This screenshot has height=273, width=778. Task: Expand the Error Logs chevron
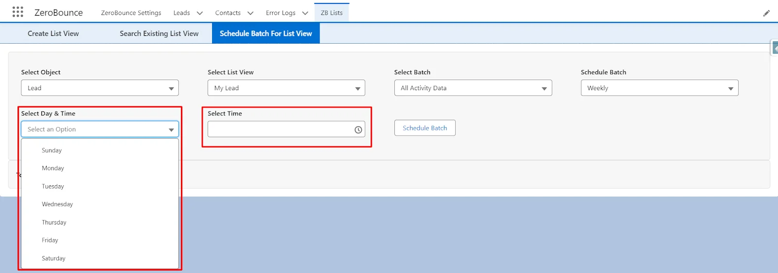(305, 13)
